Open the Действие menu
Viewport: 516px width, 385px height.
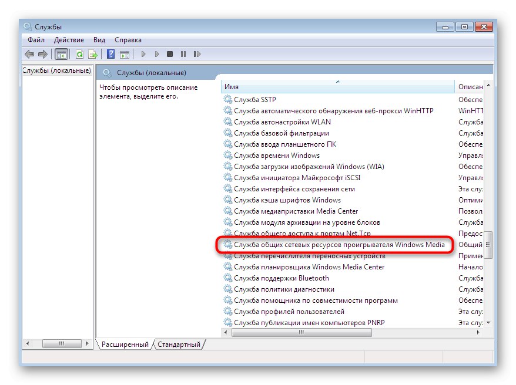[x=69, y=40]
